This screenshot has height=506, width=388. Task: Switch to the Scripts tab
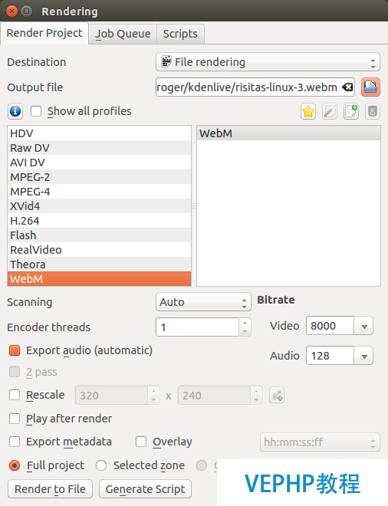point(180,34)
